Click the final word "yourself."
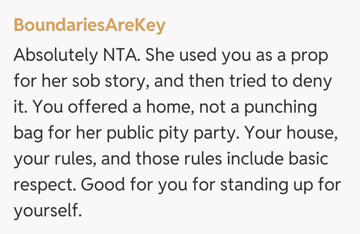 [x=48, y=210]
